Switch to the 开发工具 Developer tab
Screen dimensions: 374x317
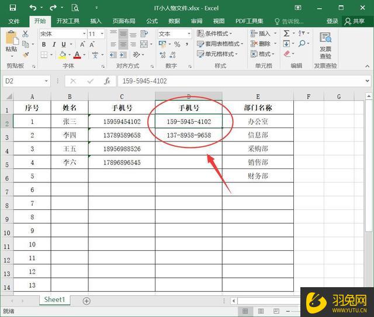(x=68, y=21)
